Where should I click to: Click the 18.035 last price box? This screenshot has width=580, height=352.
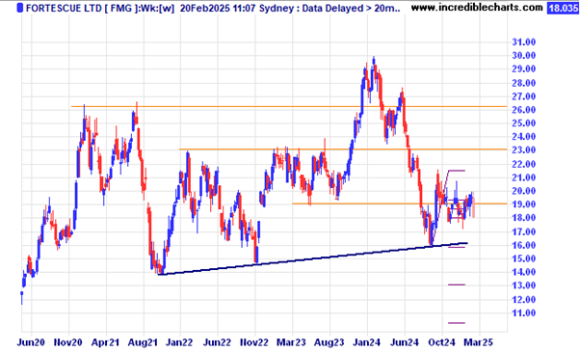click(563, 8)
